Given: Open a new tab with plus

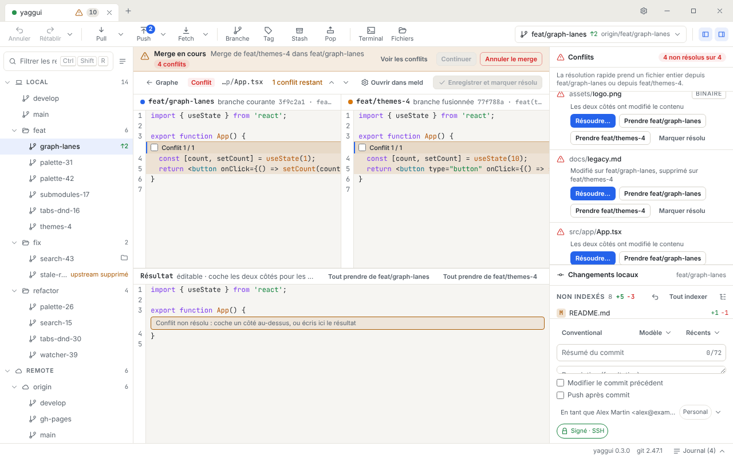Looking at the screenshot, I should [128, 11].
